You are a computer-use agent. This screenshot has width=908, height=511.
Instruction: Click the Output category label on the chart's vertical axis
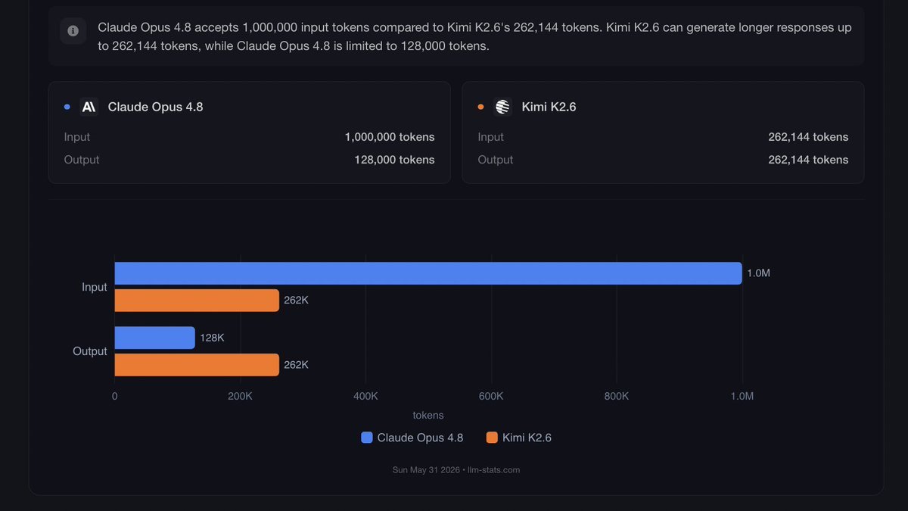pos(90,351)
